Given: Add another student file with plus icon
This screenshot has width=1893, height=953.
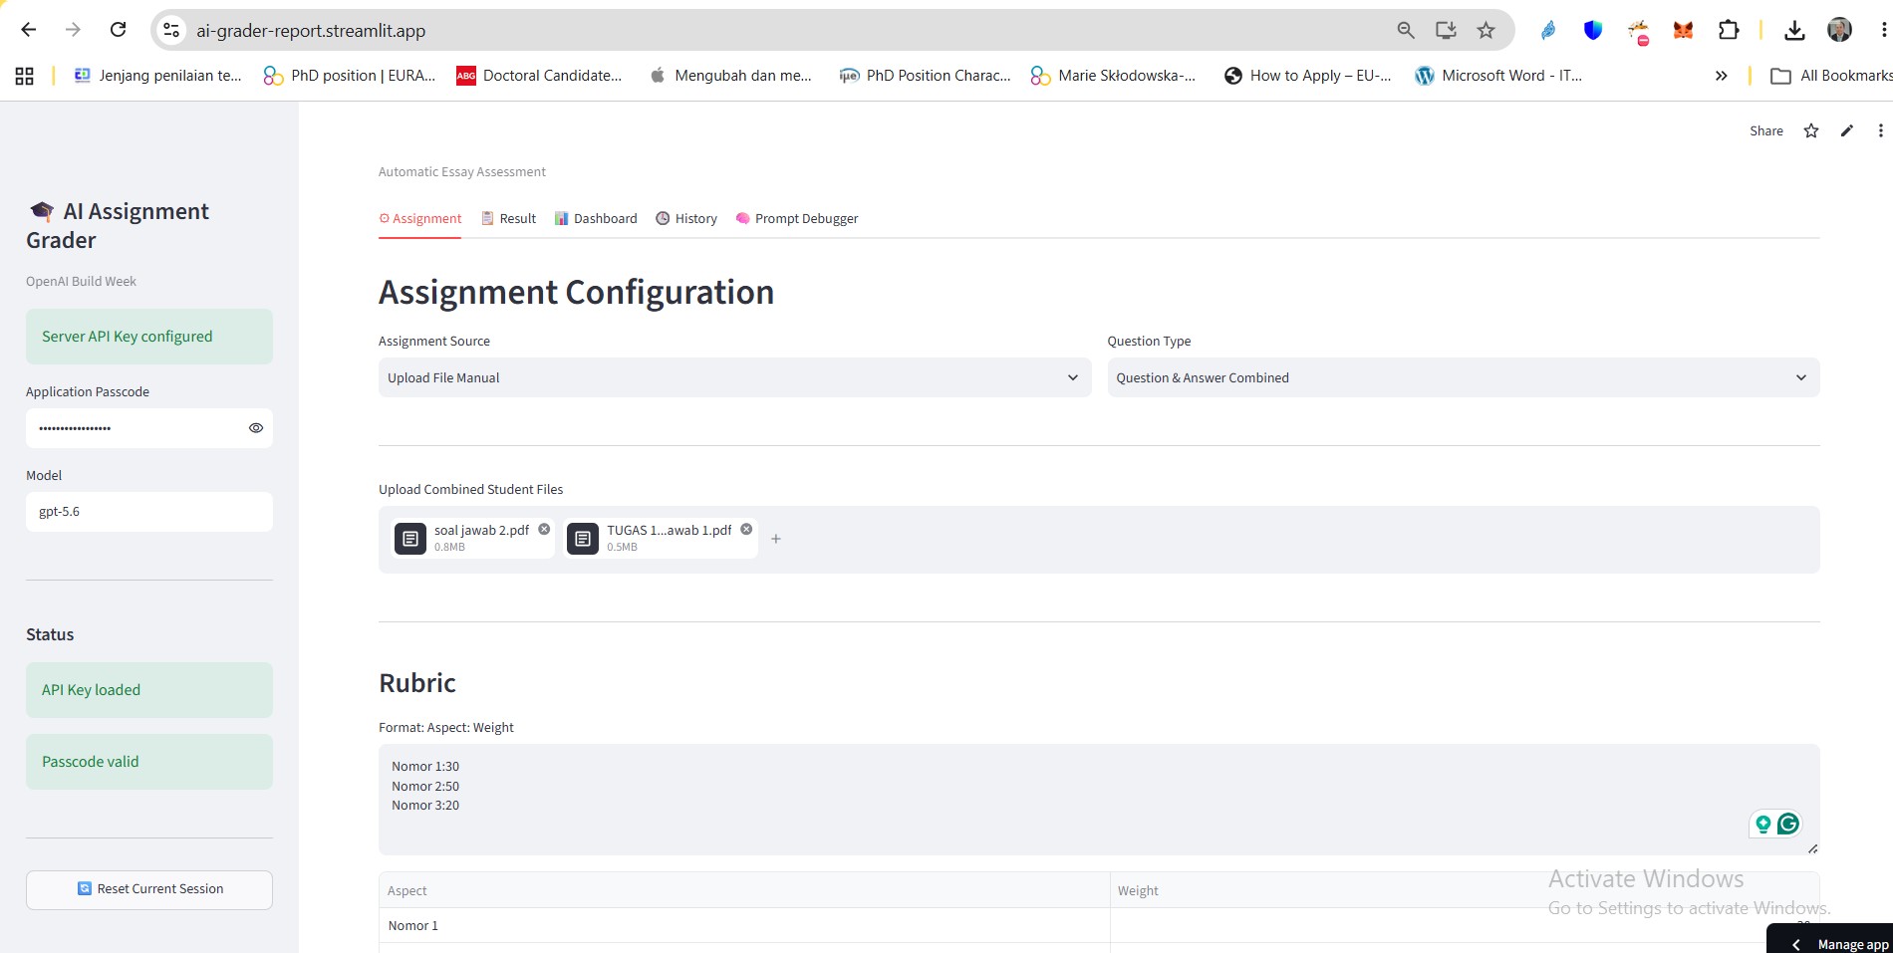Looking at the screenshot, I should [x=776, y=539].
